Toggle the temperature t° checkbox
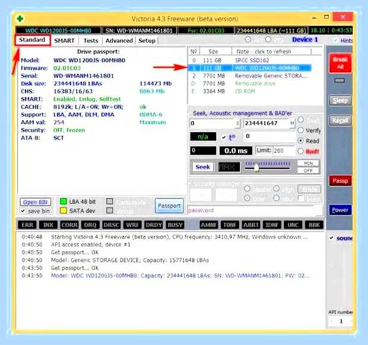Viewport: 368px width, 345px height. pos(224,138)
